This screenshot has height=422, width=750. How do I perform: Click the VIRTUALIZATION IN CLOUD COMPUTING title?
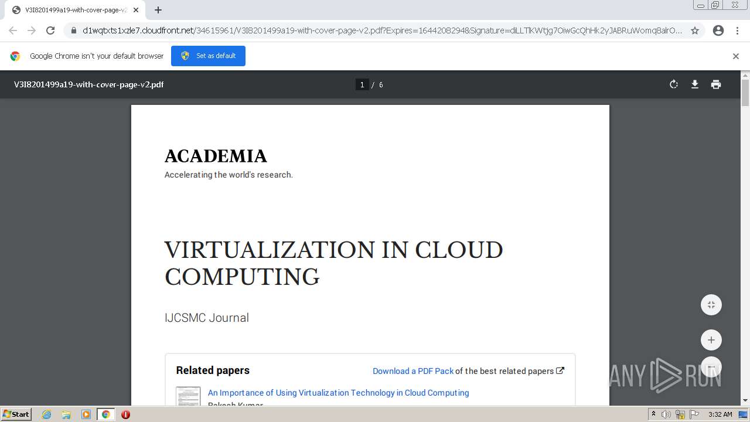coord(334,263)
